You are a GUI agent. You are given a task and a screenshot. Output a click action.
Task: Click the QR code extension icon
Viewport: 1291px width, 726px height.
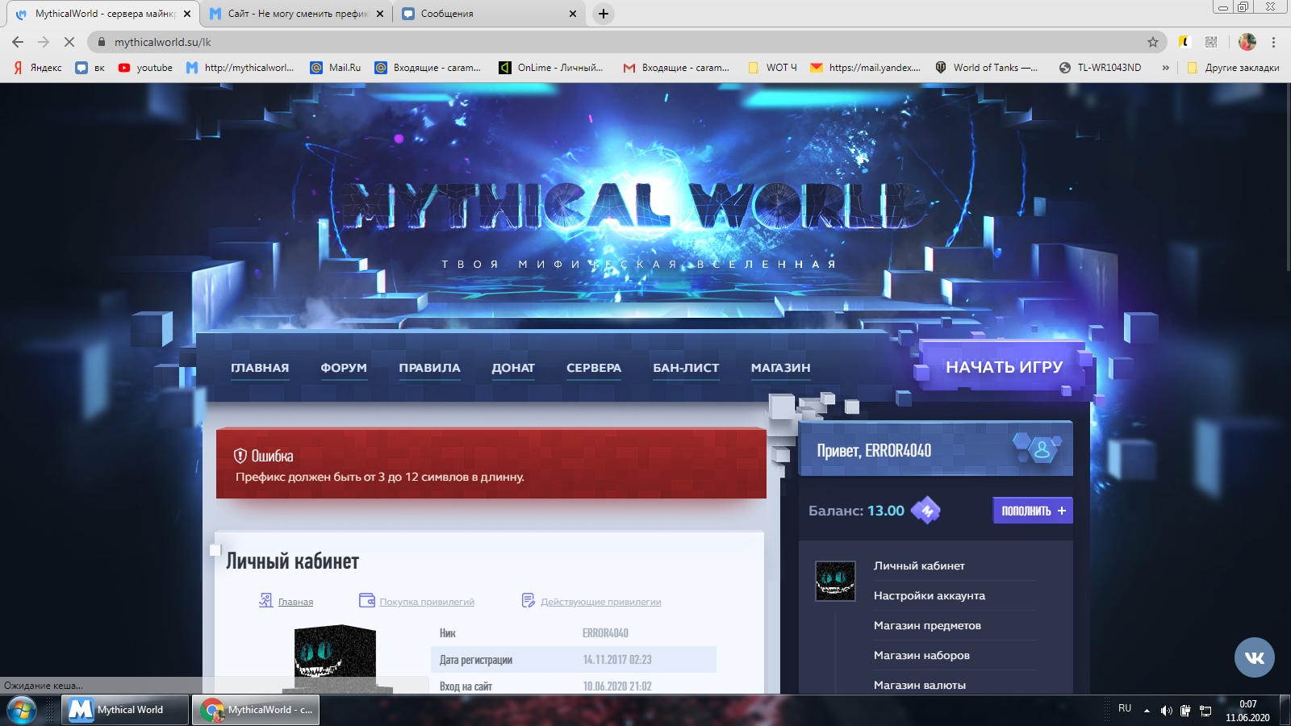1211,42
